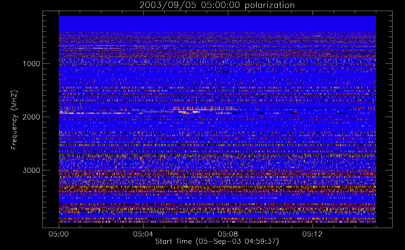
Task: Click the plot title '2003/09/05 05:00:00 polarization'
Action: click(x=217, y=5)
